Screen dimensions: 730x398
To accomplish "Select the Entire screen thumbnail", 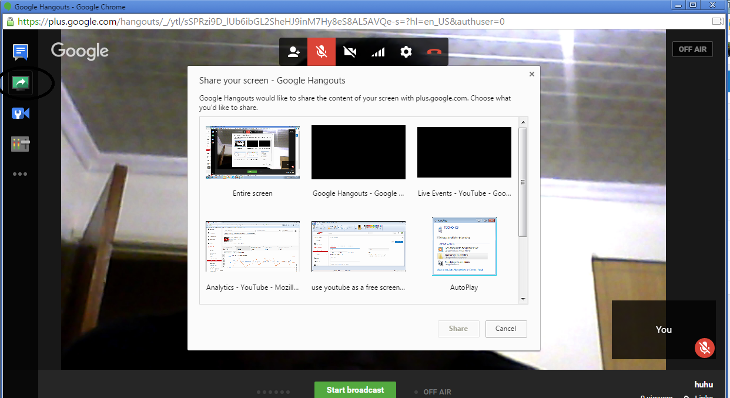I will coord(253,152).
